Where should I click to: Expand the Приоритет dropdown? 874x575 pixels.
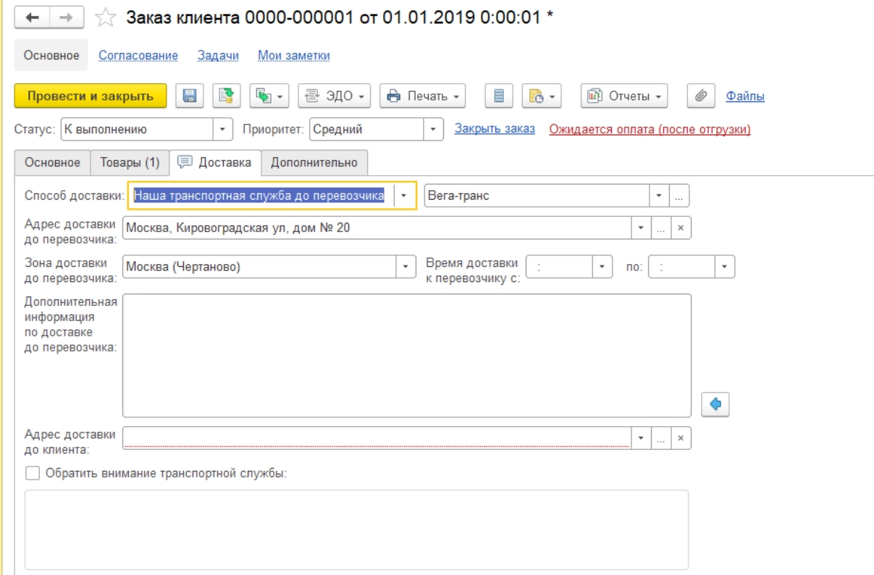coord(433,130)
